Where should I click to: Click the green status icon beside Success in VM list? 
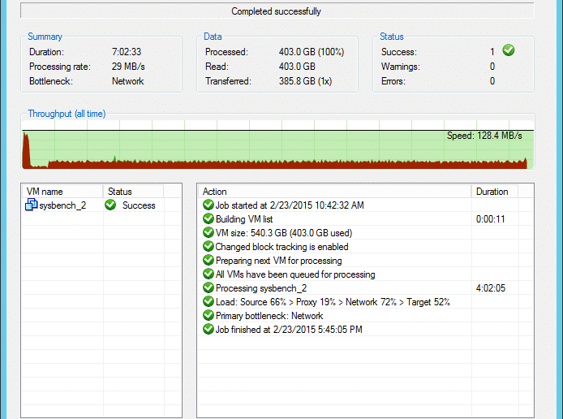(110, 205)
